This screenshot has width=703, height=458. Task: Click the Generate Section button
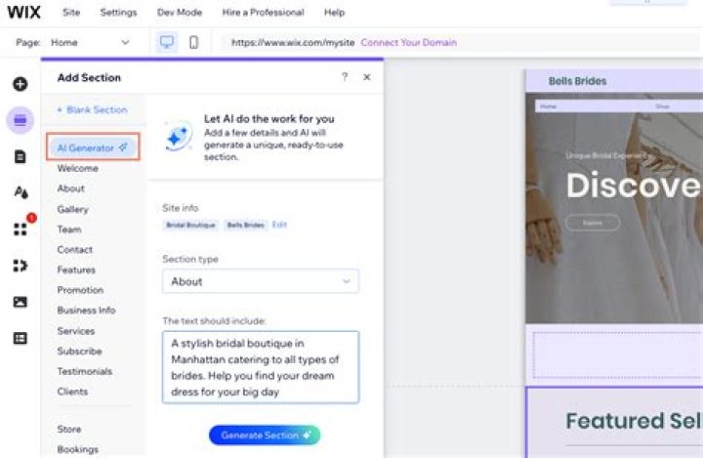click(265, 436)
